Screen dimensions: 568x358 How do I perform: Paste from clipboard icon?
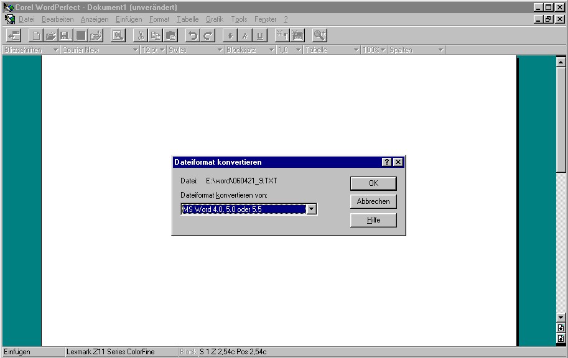(170, 35)
